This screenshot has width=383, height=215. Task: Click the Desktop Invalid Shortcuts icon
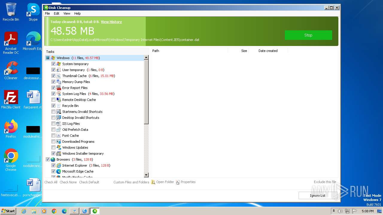[x=59, y=118]
